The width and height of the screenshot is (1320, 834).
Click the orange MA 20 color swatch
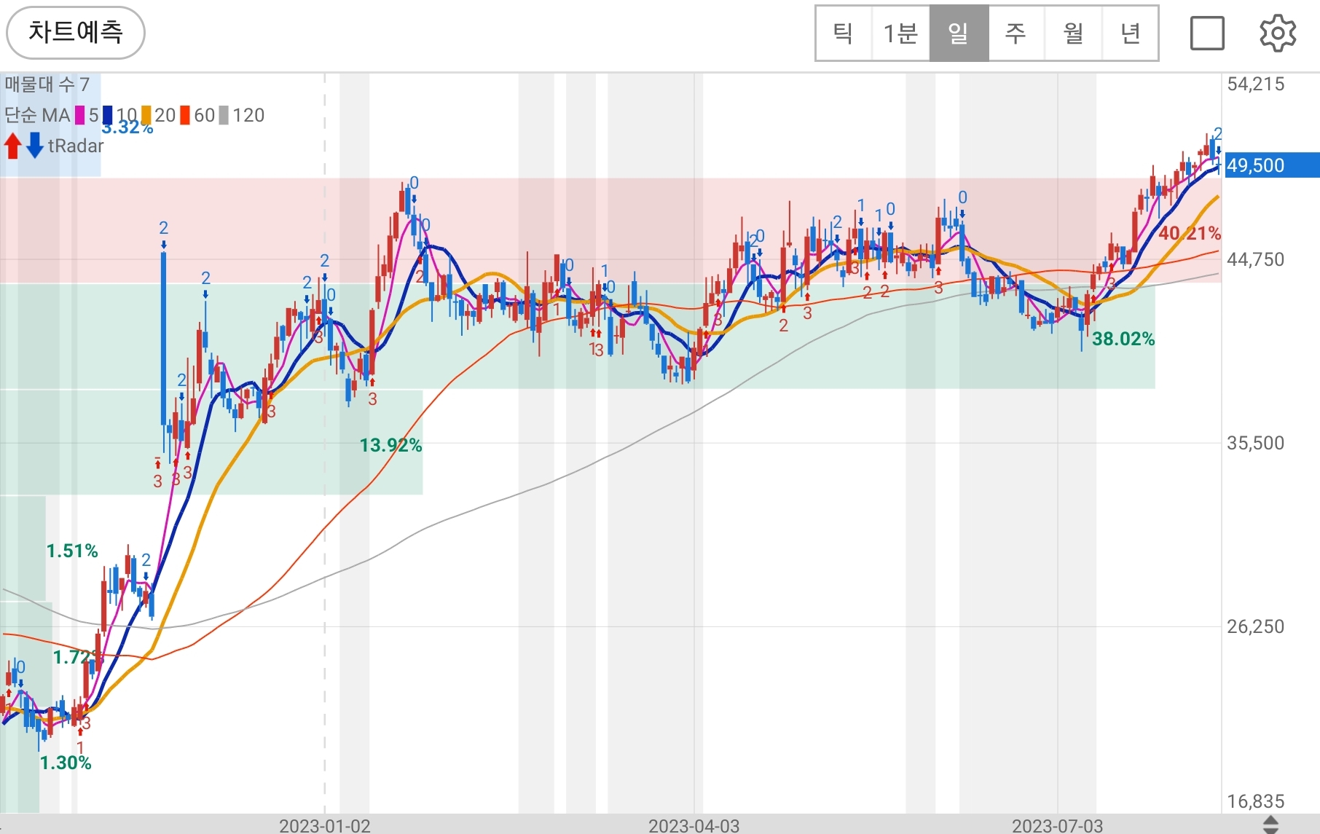click(x=146, y=115)
